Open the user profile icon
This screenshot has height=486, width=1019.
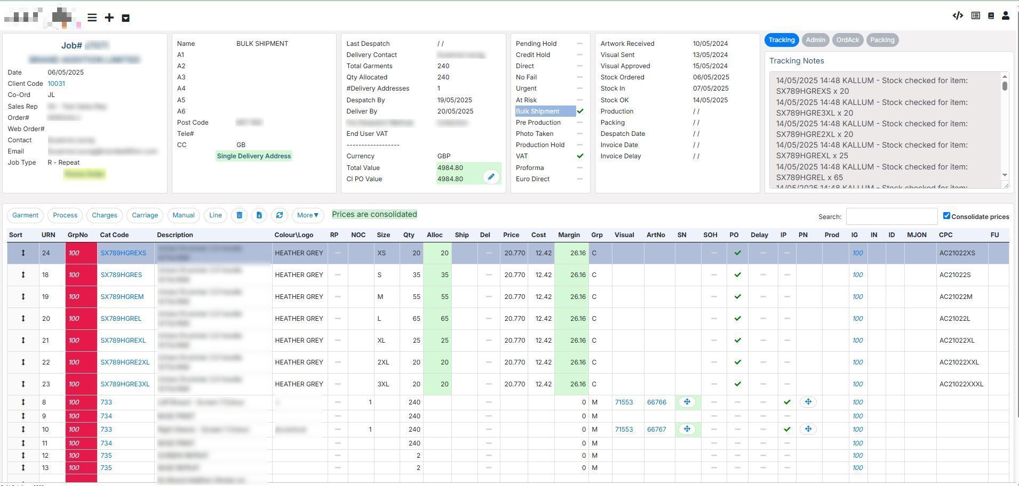pyautogui.click(x=1005, y=16)
